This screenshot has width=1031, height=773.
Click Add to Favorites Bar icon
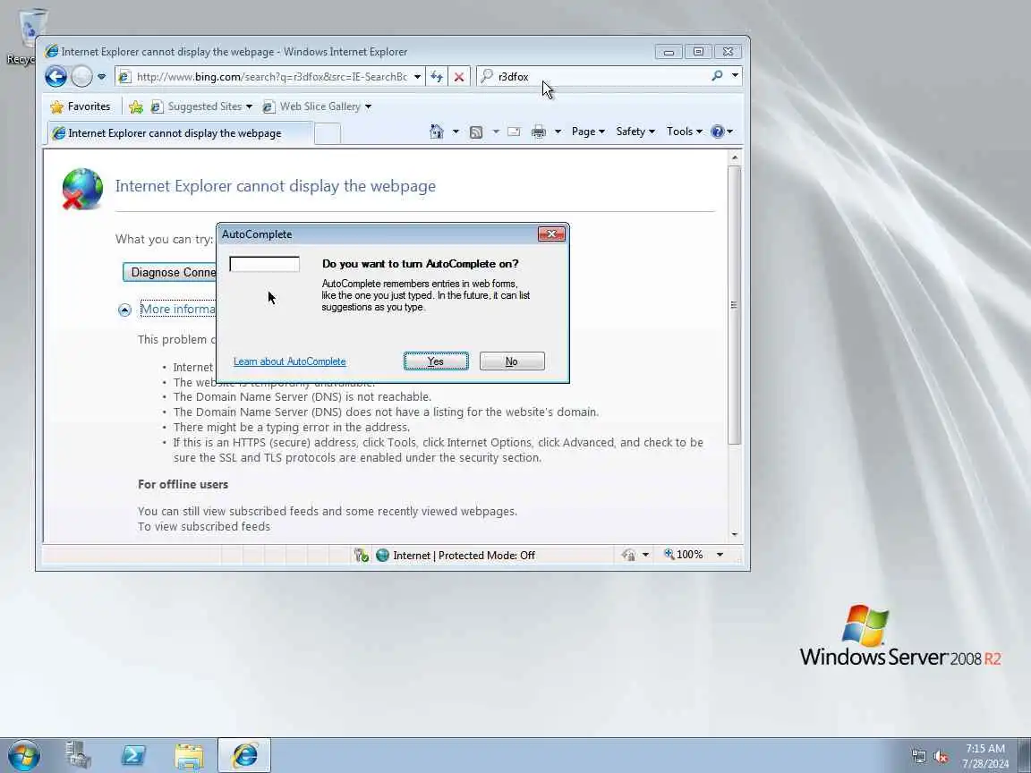click(x=136, y=106)
